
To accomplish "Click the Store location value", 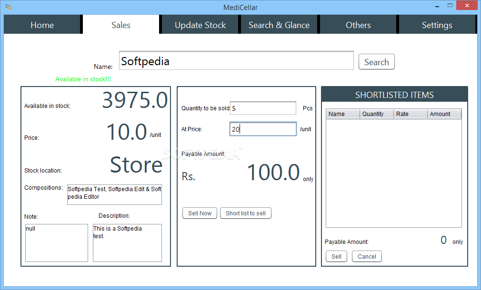I will point(136,165).
